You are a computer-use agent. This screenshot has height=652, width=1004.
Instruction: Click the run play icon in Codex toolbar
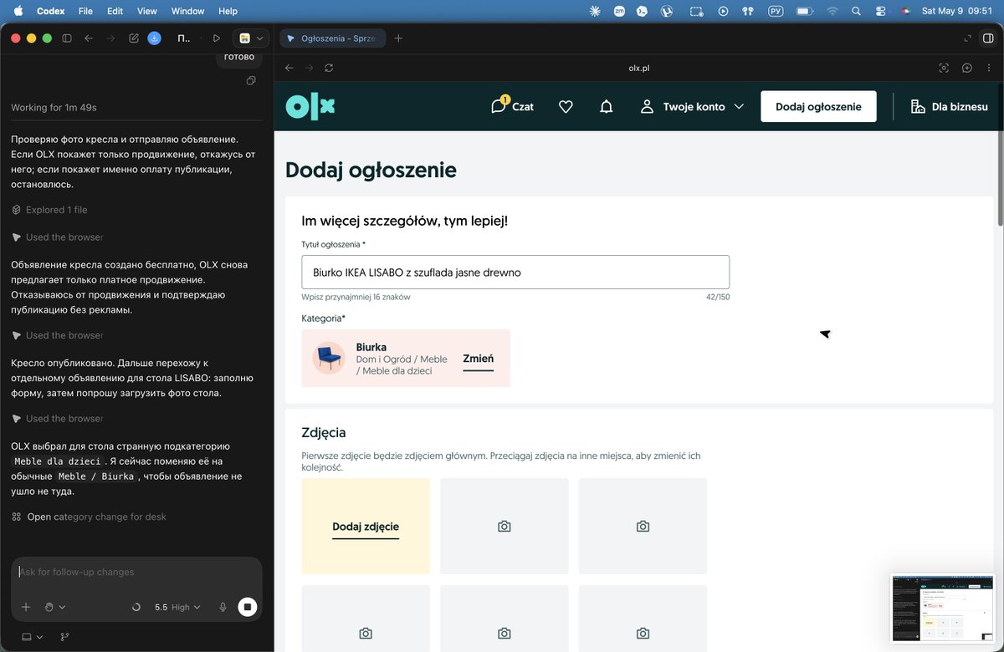(x=217, y=38)
